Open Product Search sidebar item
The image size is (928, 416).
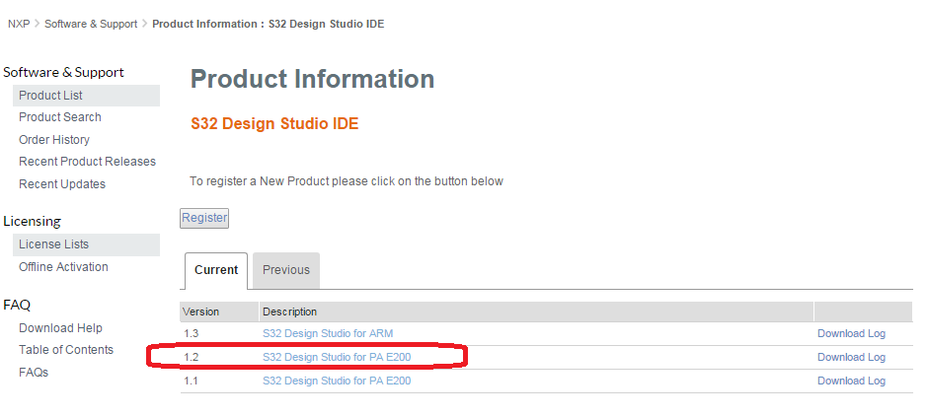60,117
